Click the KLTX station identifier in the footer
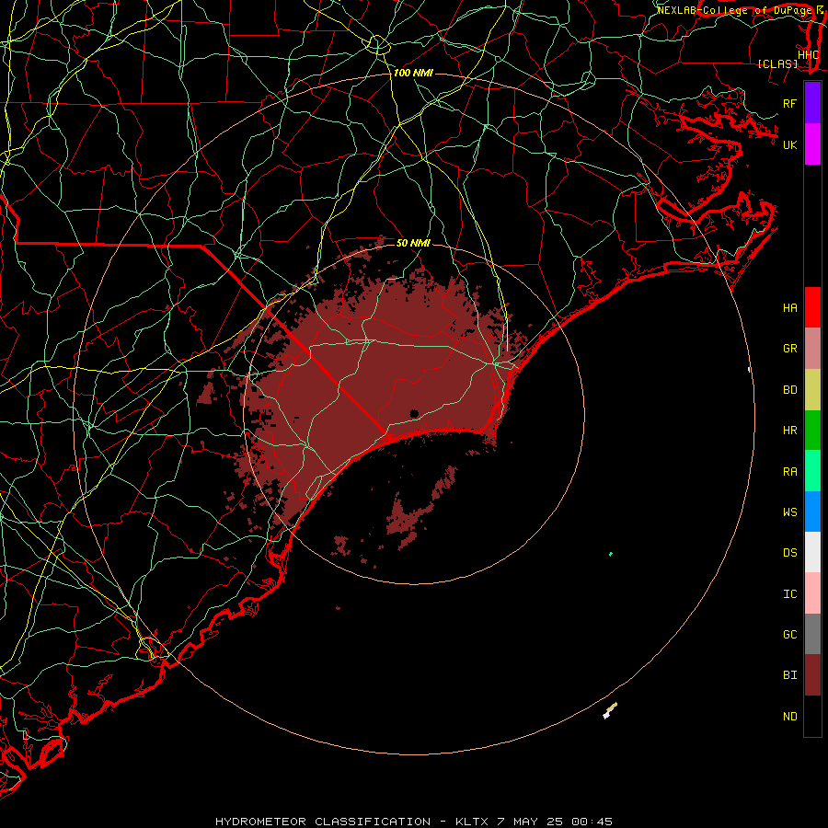This screenshot has width=828, height=828. [472, 822]
